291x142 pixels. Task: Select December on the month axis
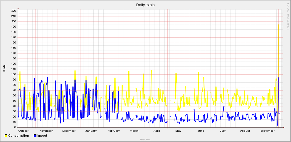tap(69, 131)
